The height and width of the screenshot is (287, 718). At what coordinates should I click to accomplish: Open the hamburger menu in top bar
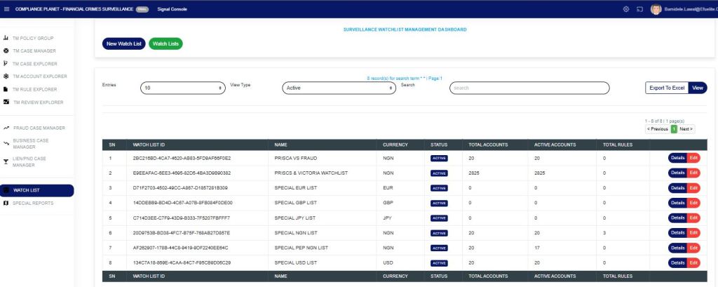7,9
